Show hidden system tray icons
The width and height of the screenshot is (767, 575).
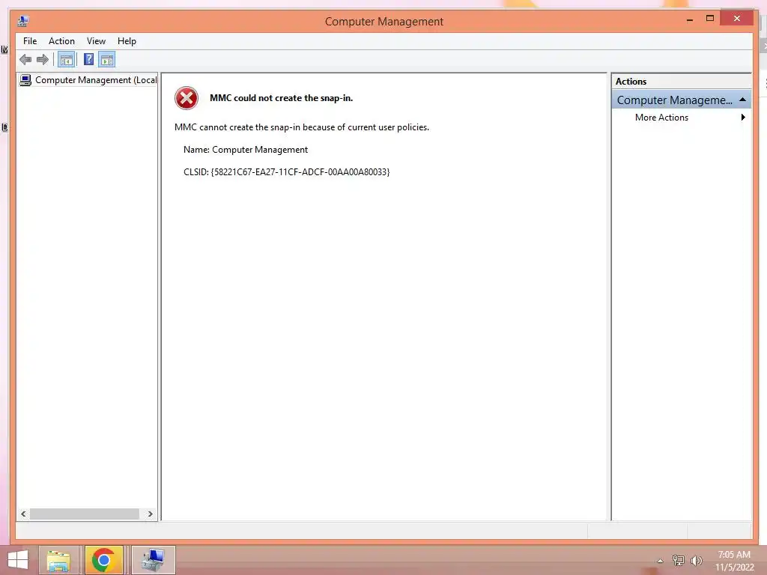[660, 561]
